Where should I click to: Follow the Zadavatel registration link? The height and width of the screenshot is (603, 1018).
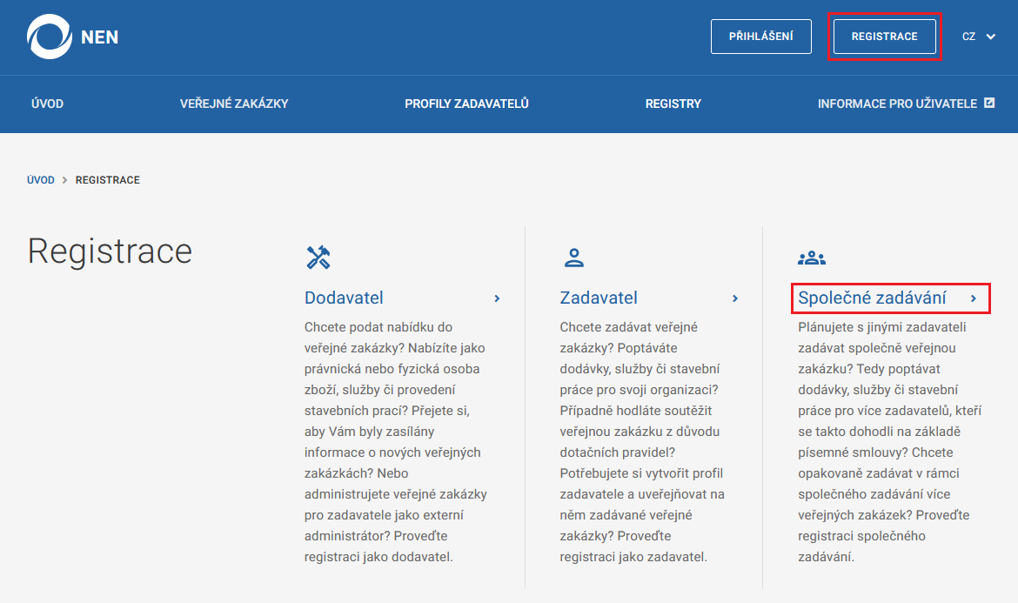click(599, 298)
